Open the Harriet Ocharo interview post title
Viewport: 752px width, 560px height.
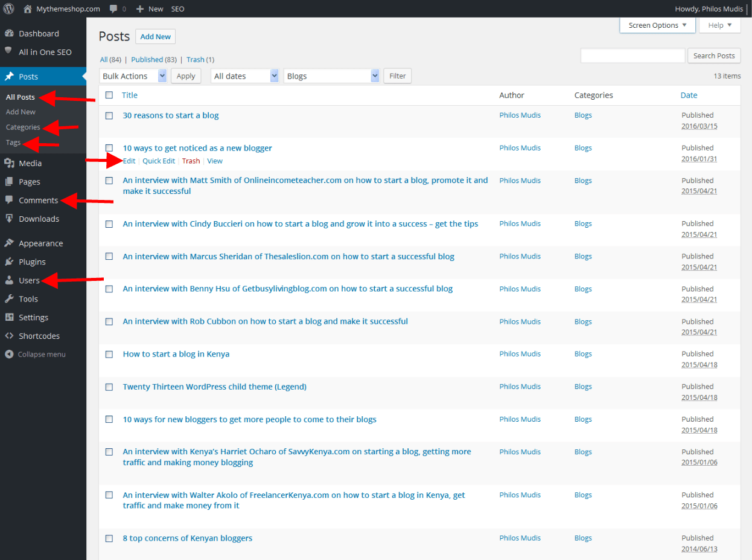(x=297, y=457)
